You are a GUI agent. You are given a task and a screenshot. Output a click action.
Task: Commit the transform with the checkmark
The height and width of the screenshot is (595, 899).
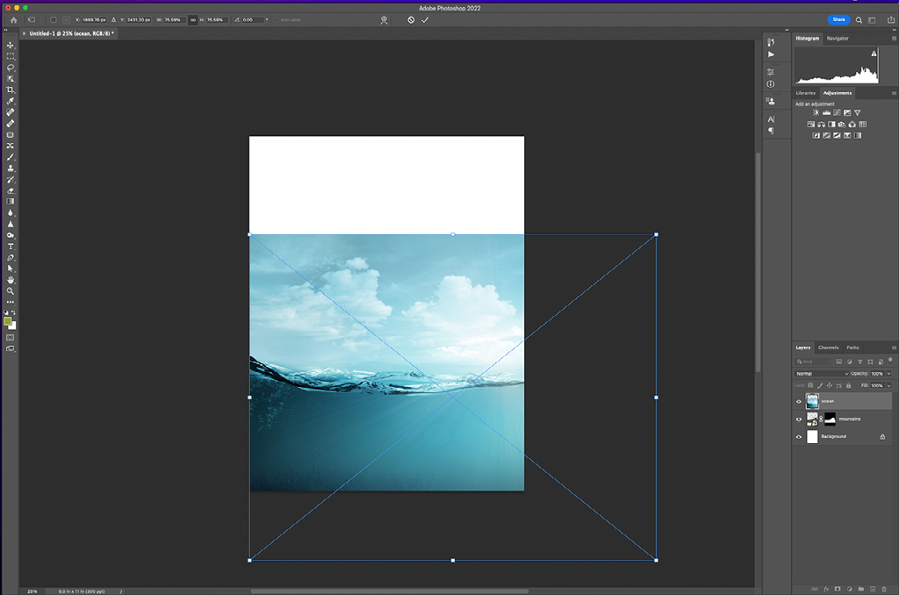[425, 19]
